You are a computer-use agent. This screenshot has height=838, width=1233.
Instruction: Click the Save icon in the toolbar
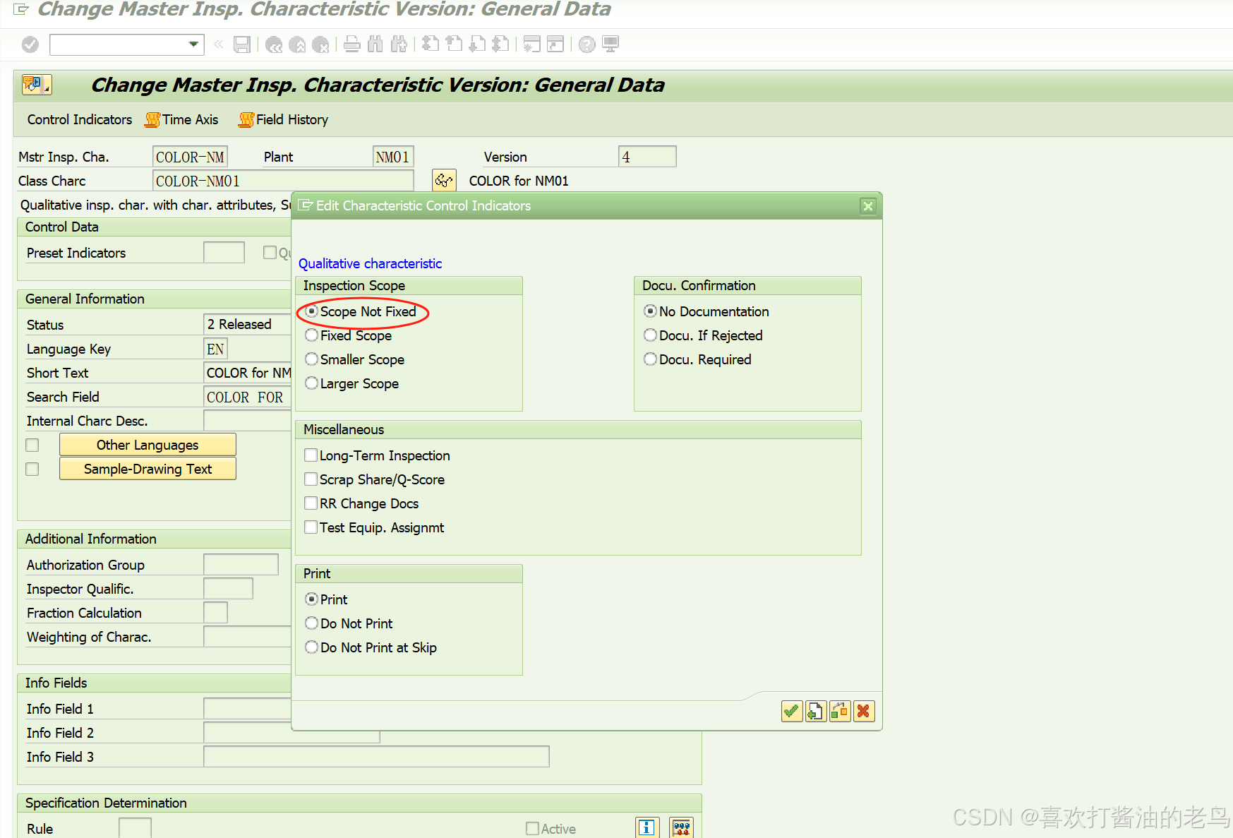coord(243,44)
